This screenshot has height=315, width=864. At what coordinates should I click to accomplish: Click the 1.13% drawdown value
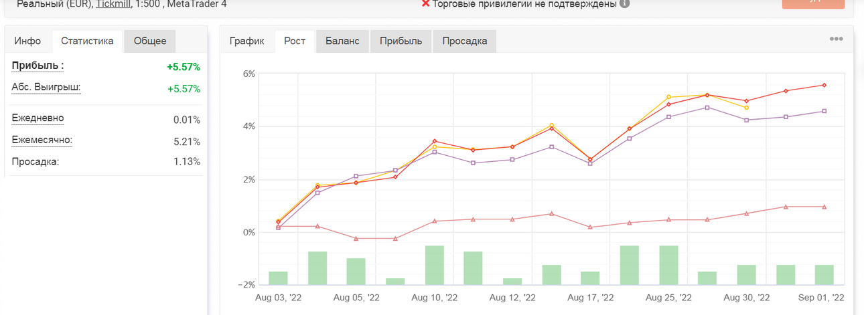point(187,163)
